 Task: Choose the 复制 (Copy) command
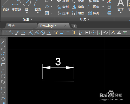pyautogui.click(x=63, y=7)
